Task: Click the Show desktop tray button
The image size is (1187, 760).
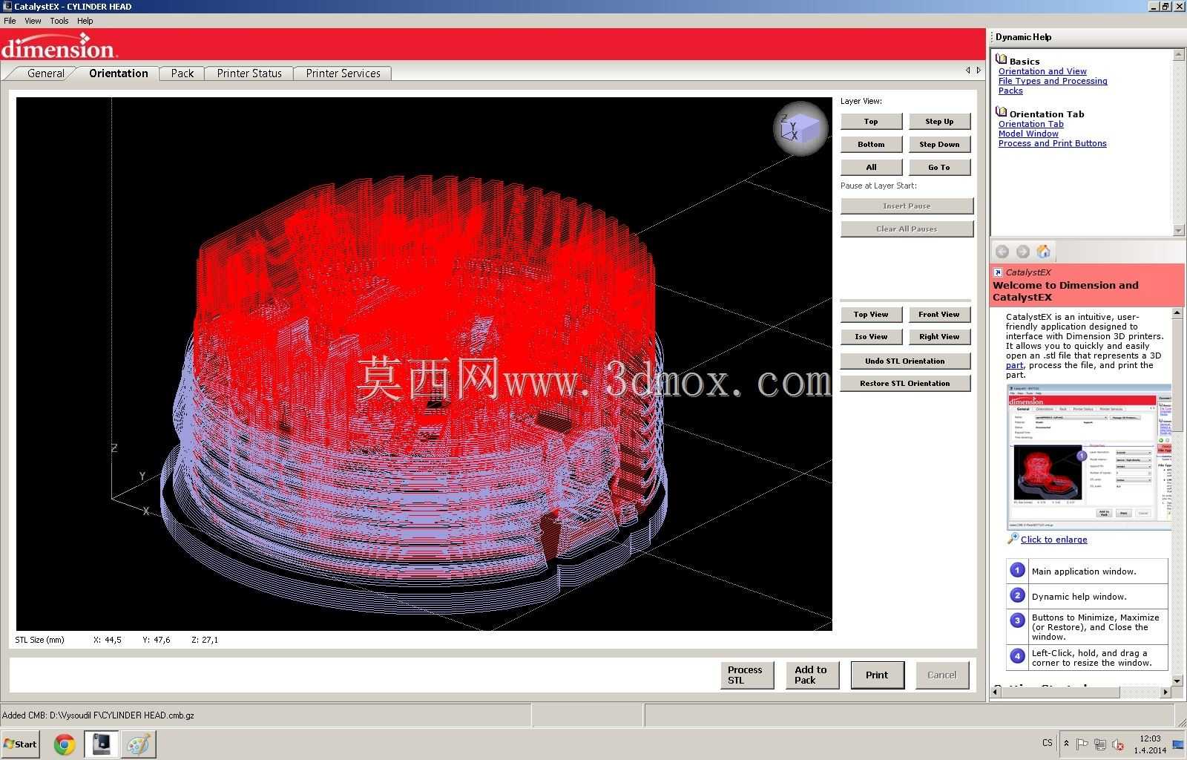Action: [1178, 744]
